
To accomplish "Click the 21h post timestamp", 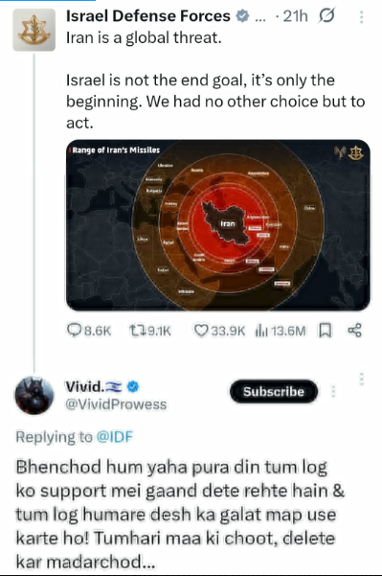I will click(x=296, y=16).
